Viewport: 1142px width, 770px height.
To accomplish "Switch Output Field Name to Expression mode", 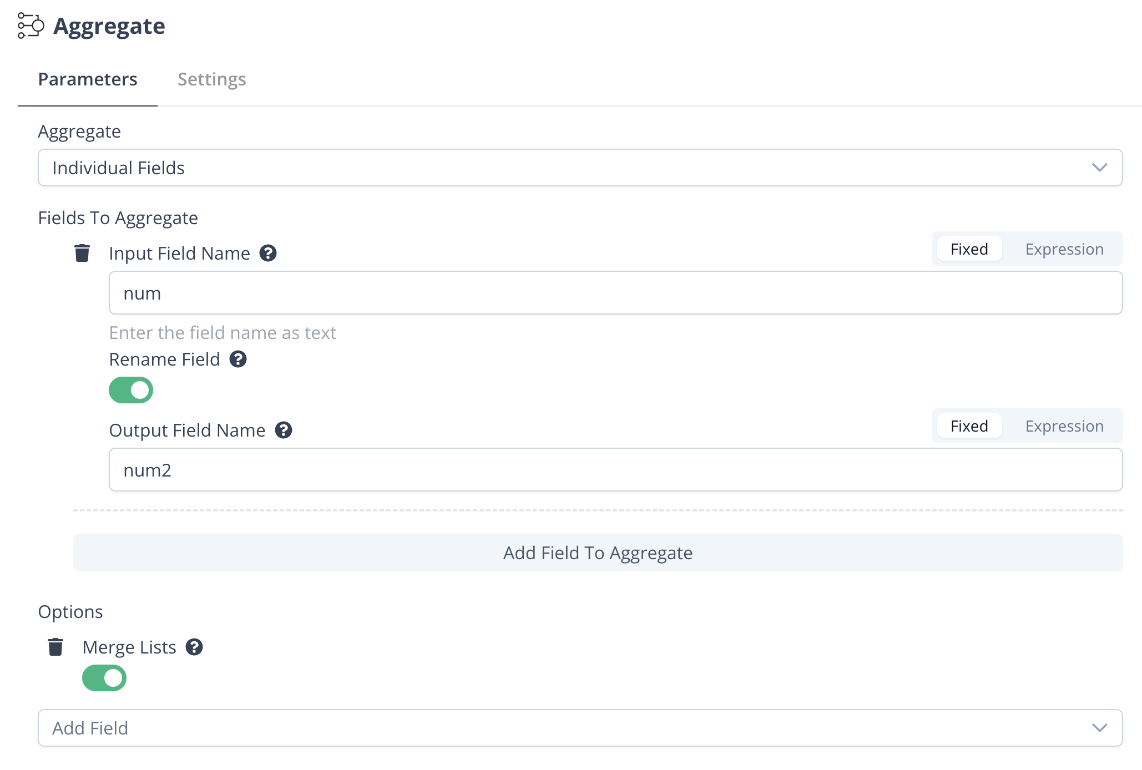I will pyautogui.click(x=1064, y=426).
